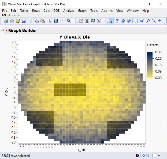
Task: Click the Copy toolbar icon
Action: pyautogui.click(x=37, y=21)
